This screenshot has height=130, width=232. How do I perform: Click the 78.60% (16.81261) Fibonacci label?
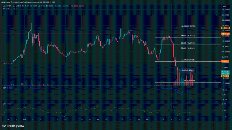pos(188,36)
